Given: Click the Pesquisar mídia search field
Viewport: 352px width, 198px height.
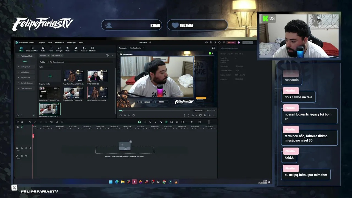Looking at the screenshot, I should [x=81, y=62].
